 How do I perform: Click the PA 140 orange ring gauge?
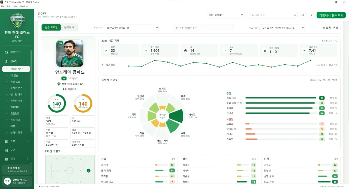[83, 104]
